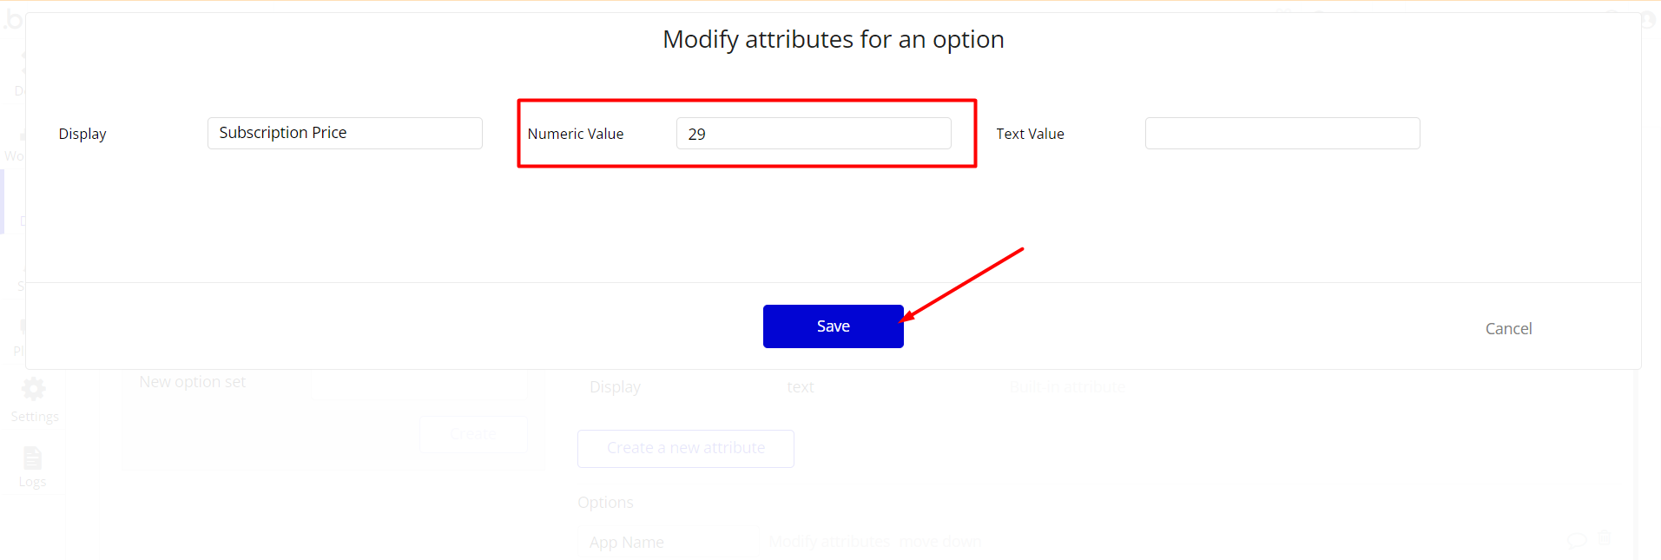Open Modify attributes for App Name option
This screenshot has height=560, width=1661.
click(x=829, y=542)
